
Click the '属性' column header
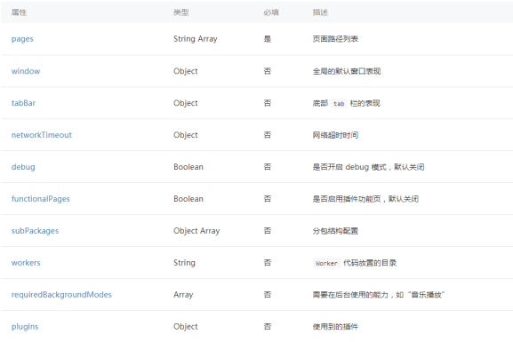(x=19, y=12)
